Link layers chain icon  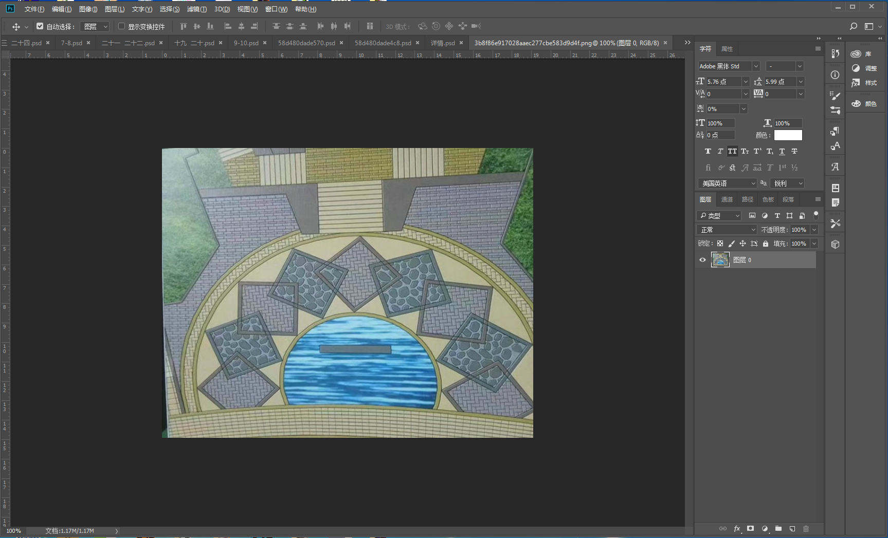pyautogui.click(x=723, y=529)
